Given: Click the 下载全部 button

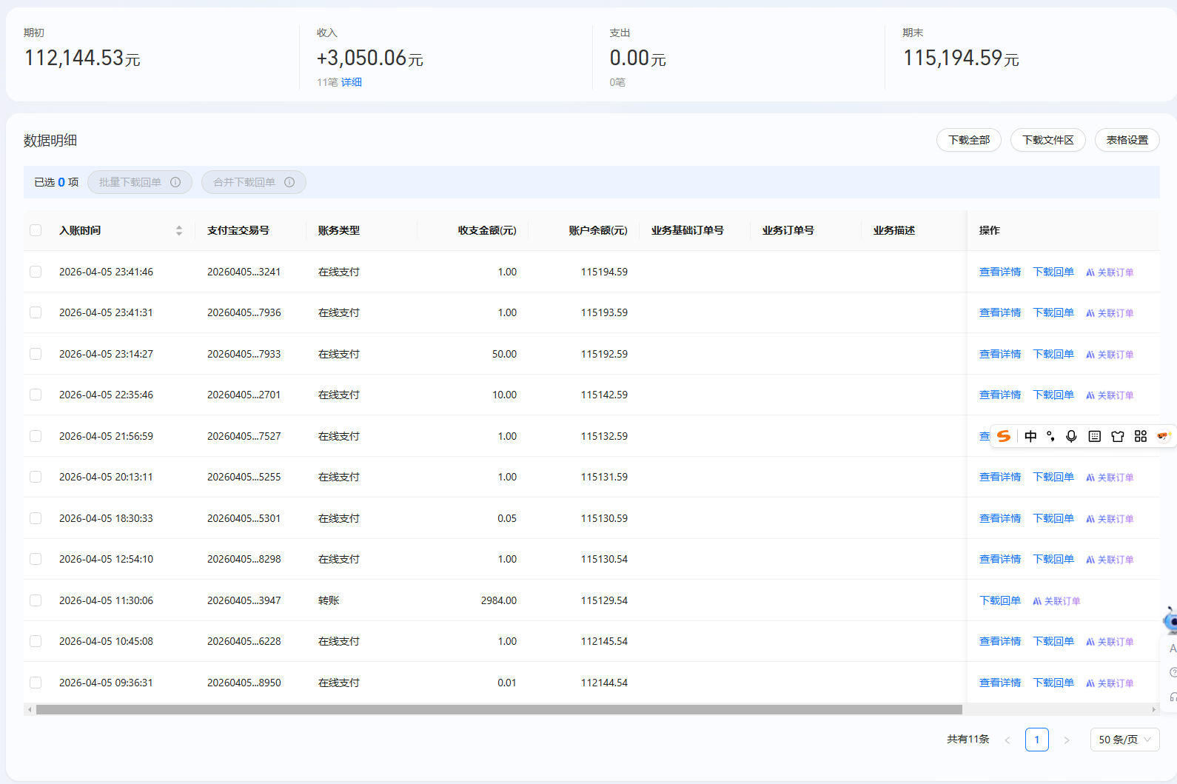Looking at the screenshot, I should 968,140.
